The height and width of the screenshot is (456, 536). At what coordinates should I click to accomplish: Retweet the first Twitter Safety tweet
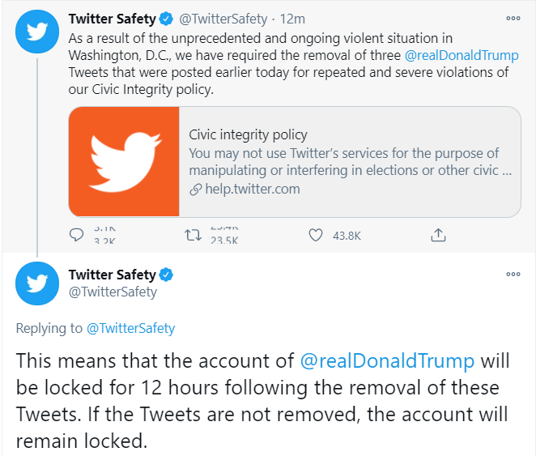(x=193, y=236)
